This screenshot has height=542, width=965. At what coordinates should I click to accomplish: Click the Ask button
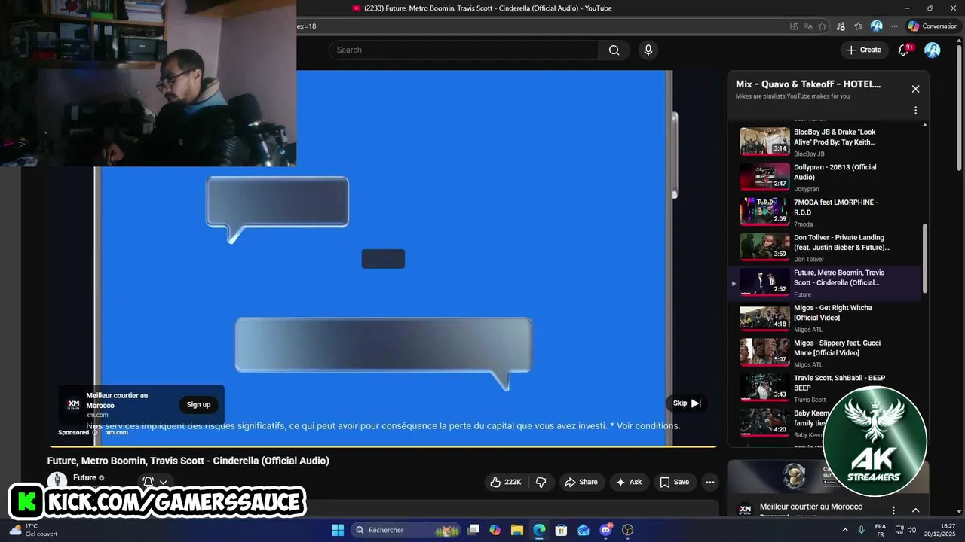[x=628, y=482]
